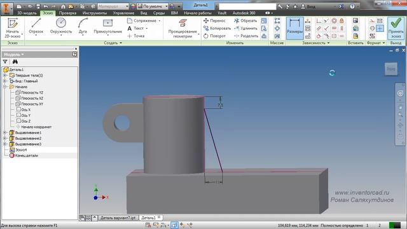Choose the Сопряжение fillet tool
This screenshot has height=229, width=407.
click(144, 20)
